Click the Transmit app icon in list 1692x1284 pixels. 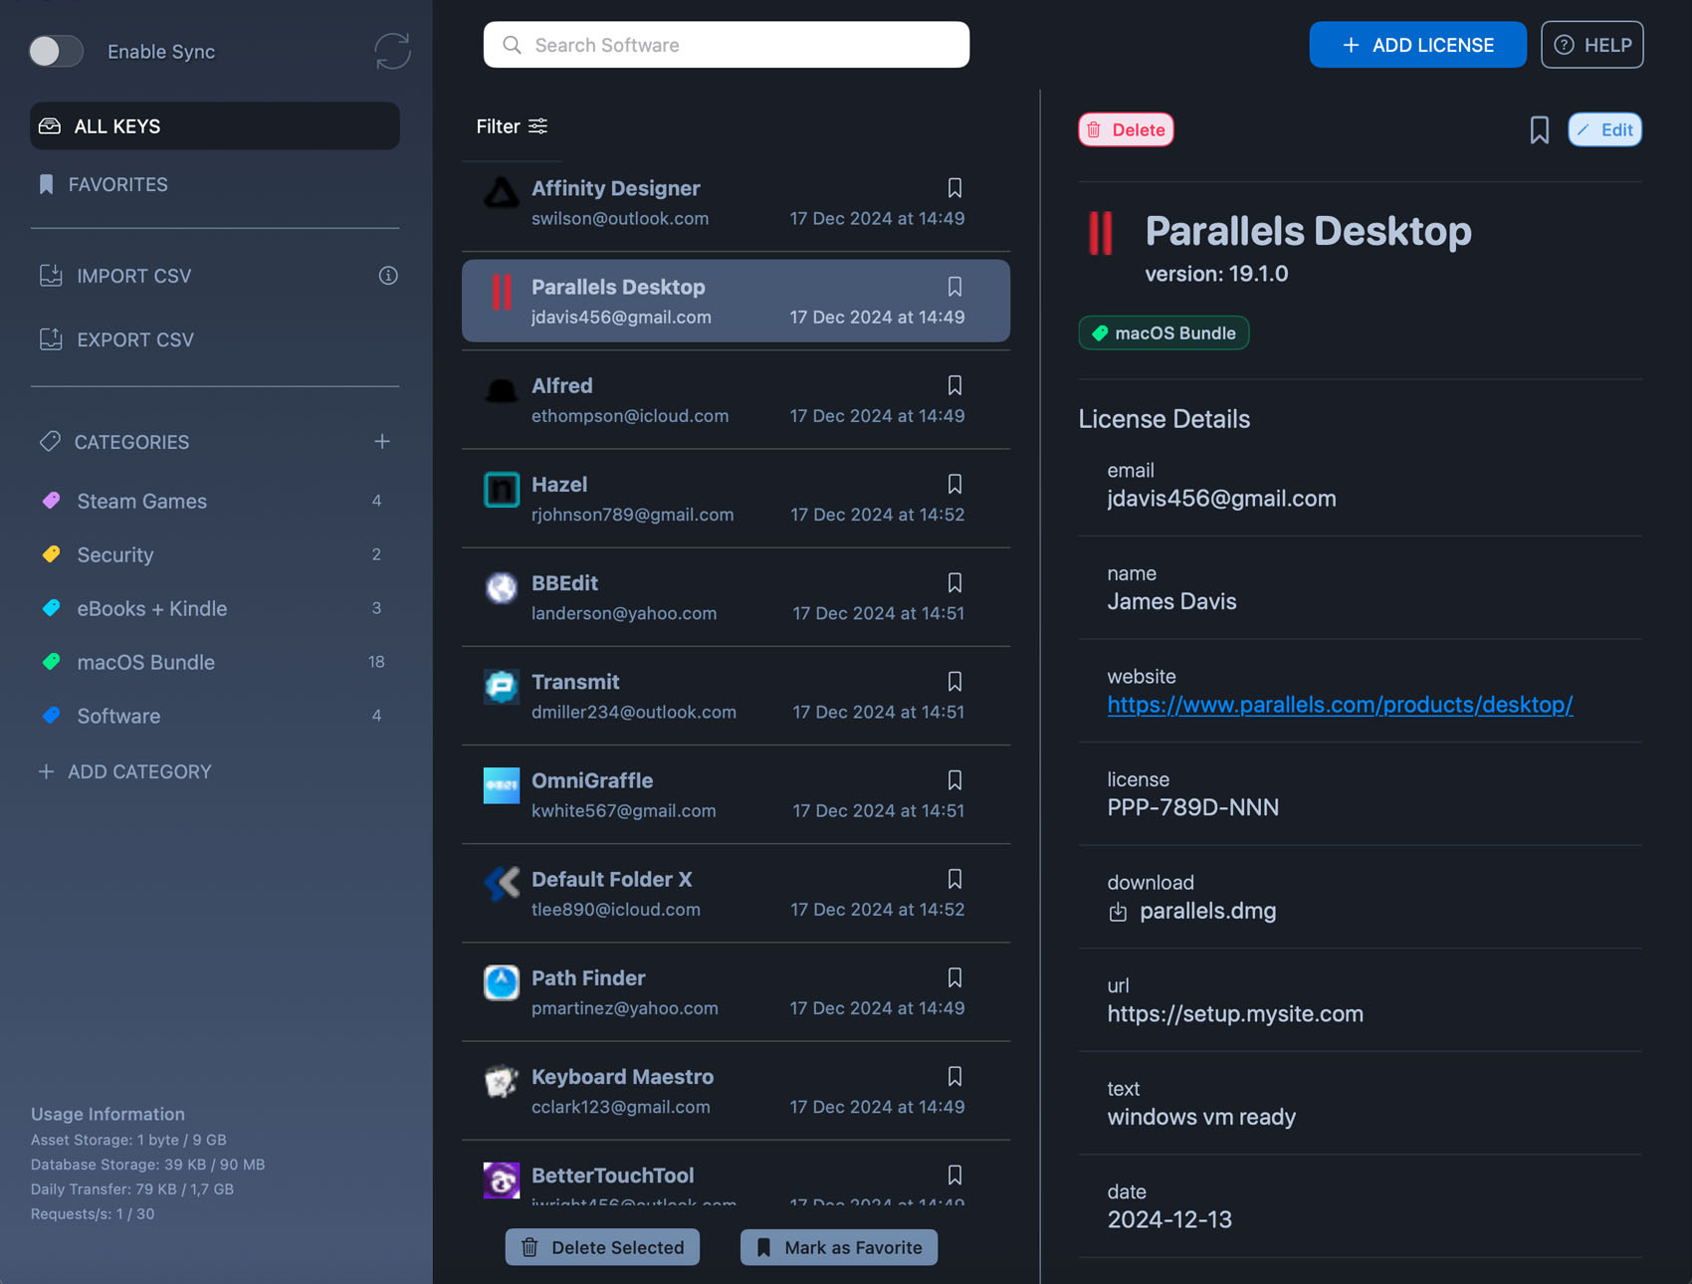coord(502,687)
